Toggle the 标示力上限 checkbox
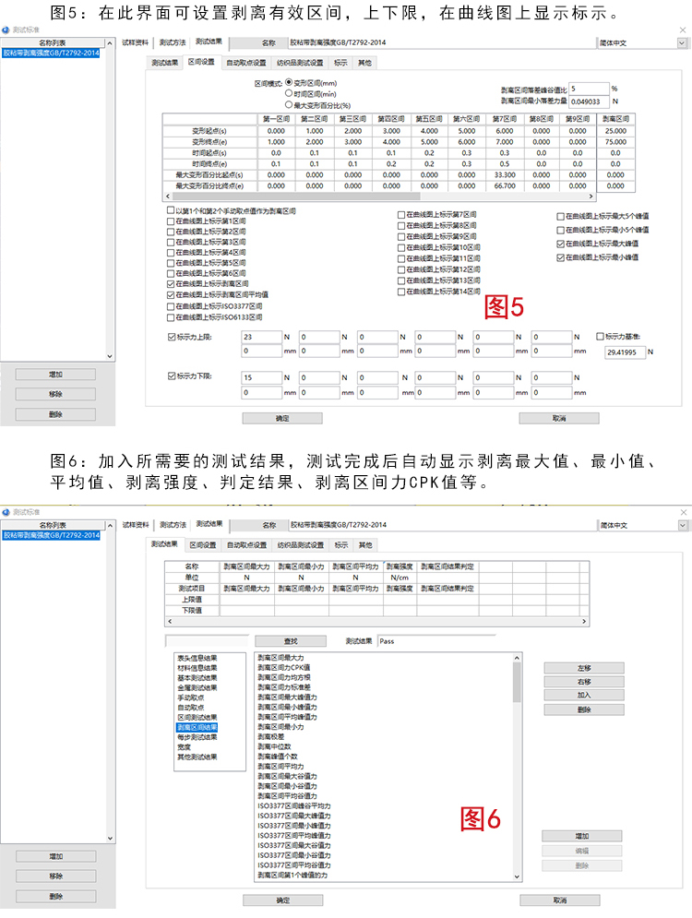 (x=172, y=337)
